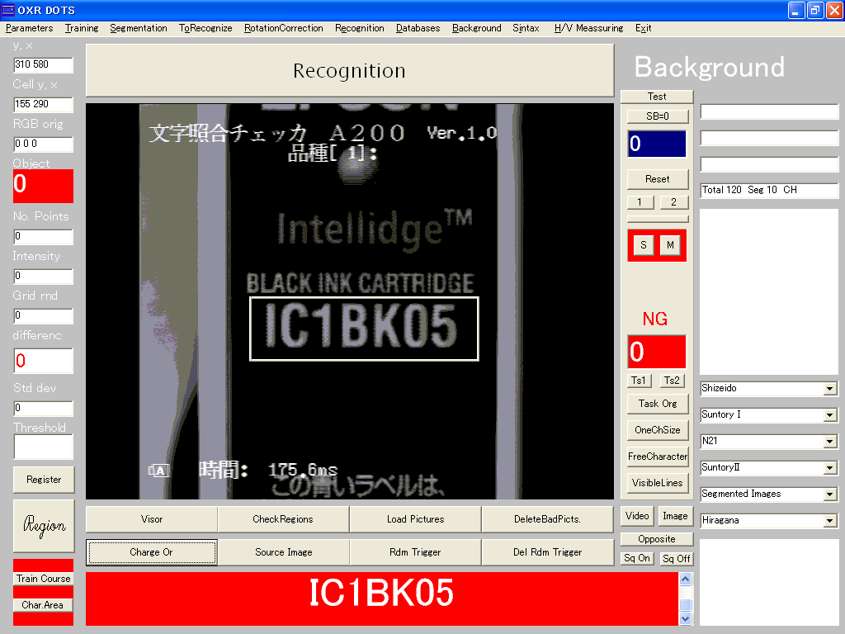Click the Ts2 button
This screenshot has width=845, height=634.
point(672,381)
